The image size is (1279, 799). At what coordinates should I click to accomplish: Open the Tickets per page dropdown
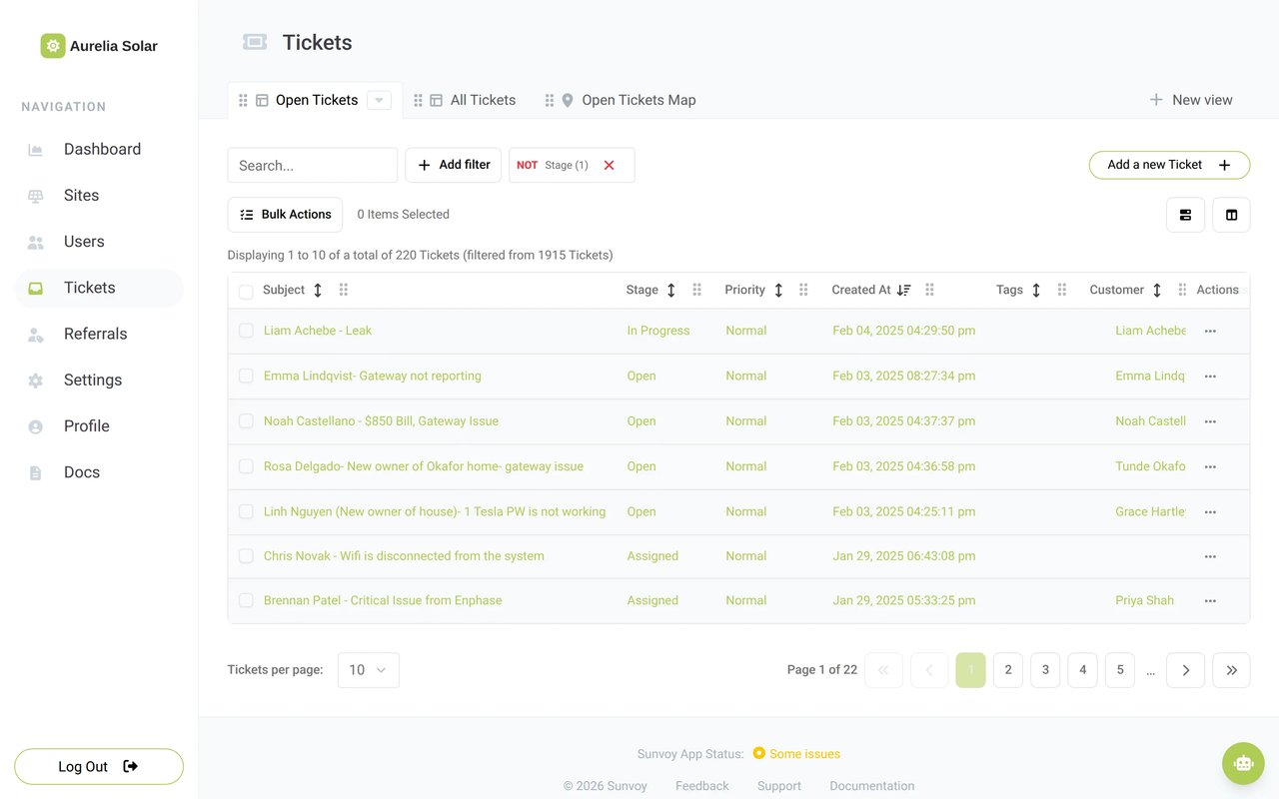(369, 670)
